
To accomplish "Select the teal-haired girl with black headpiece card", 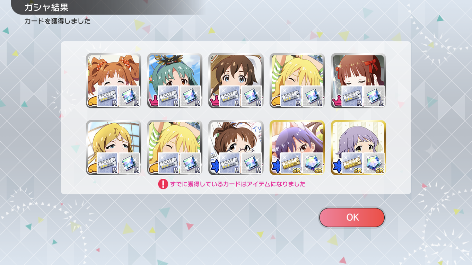I will click(x=175, y=81).
